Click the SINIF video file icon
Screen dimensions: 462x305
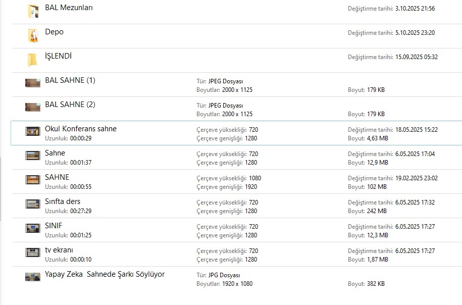[x=33, y=228]
